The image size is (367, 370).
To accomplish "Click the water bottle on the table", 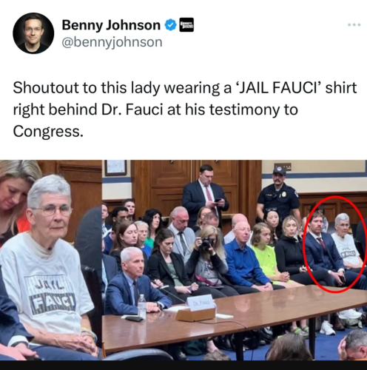I will click(141, 307).
